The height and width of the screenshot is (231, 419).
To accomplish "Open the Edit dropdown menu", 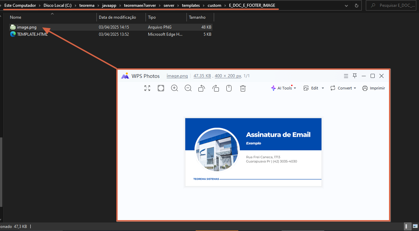I will tap(314, 88).
